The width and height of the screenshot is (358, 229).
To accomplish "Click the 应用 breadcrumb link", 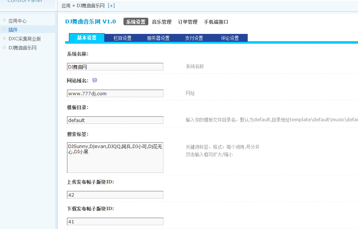I will click(x=66, y=6).
